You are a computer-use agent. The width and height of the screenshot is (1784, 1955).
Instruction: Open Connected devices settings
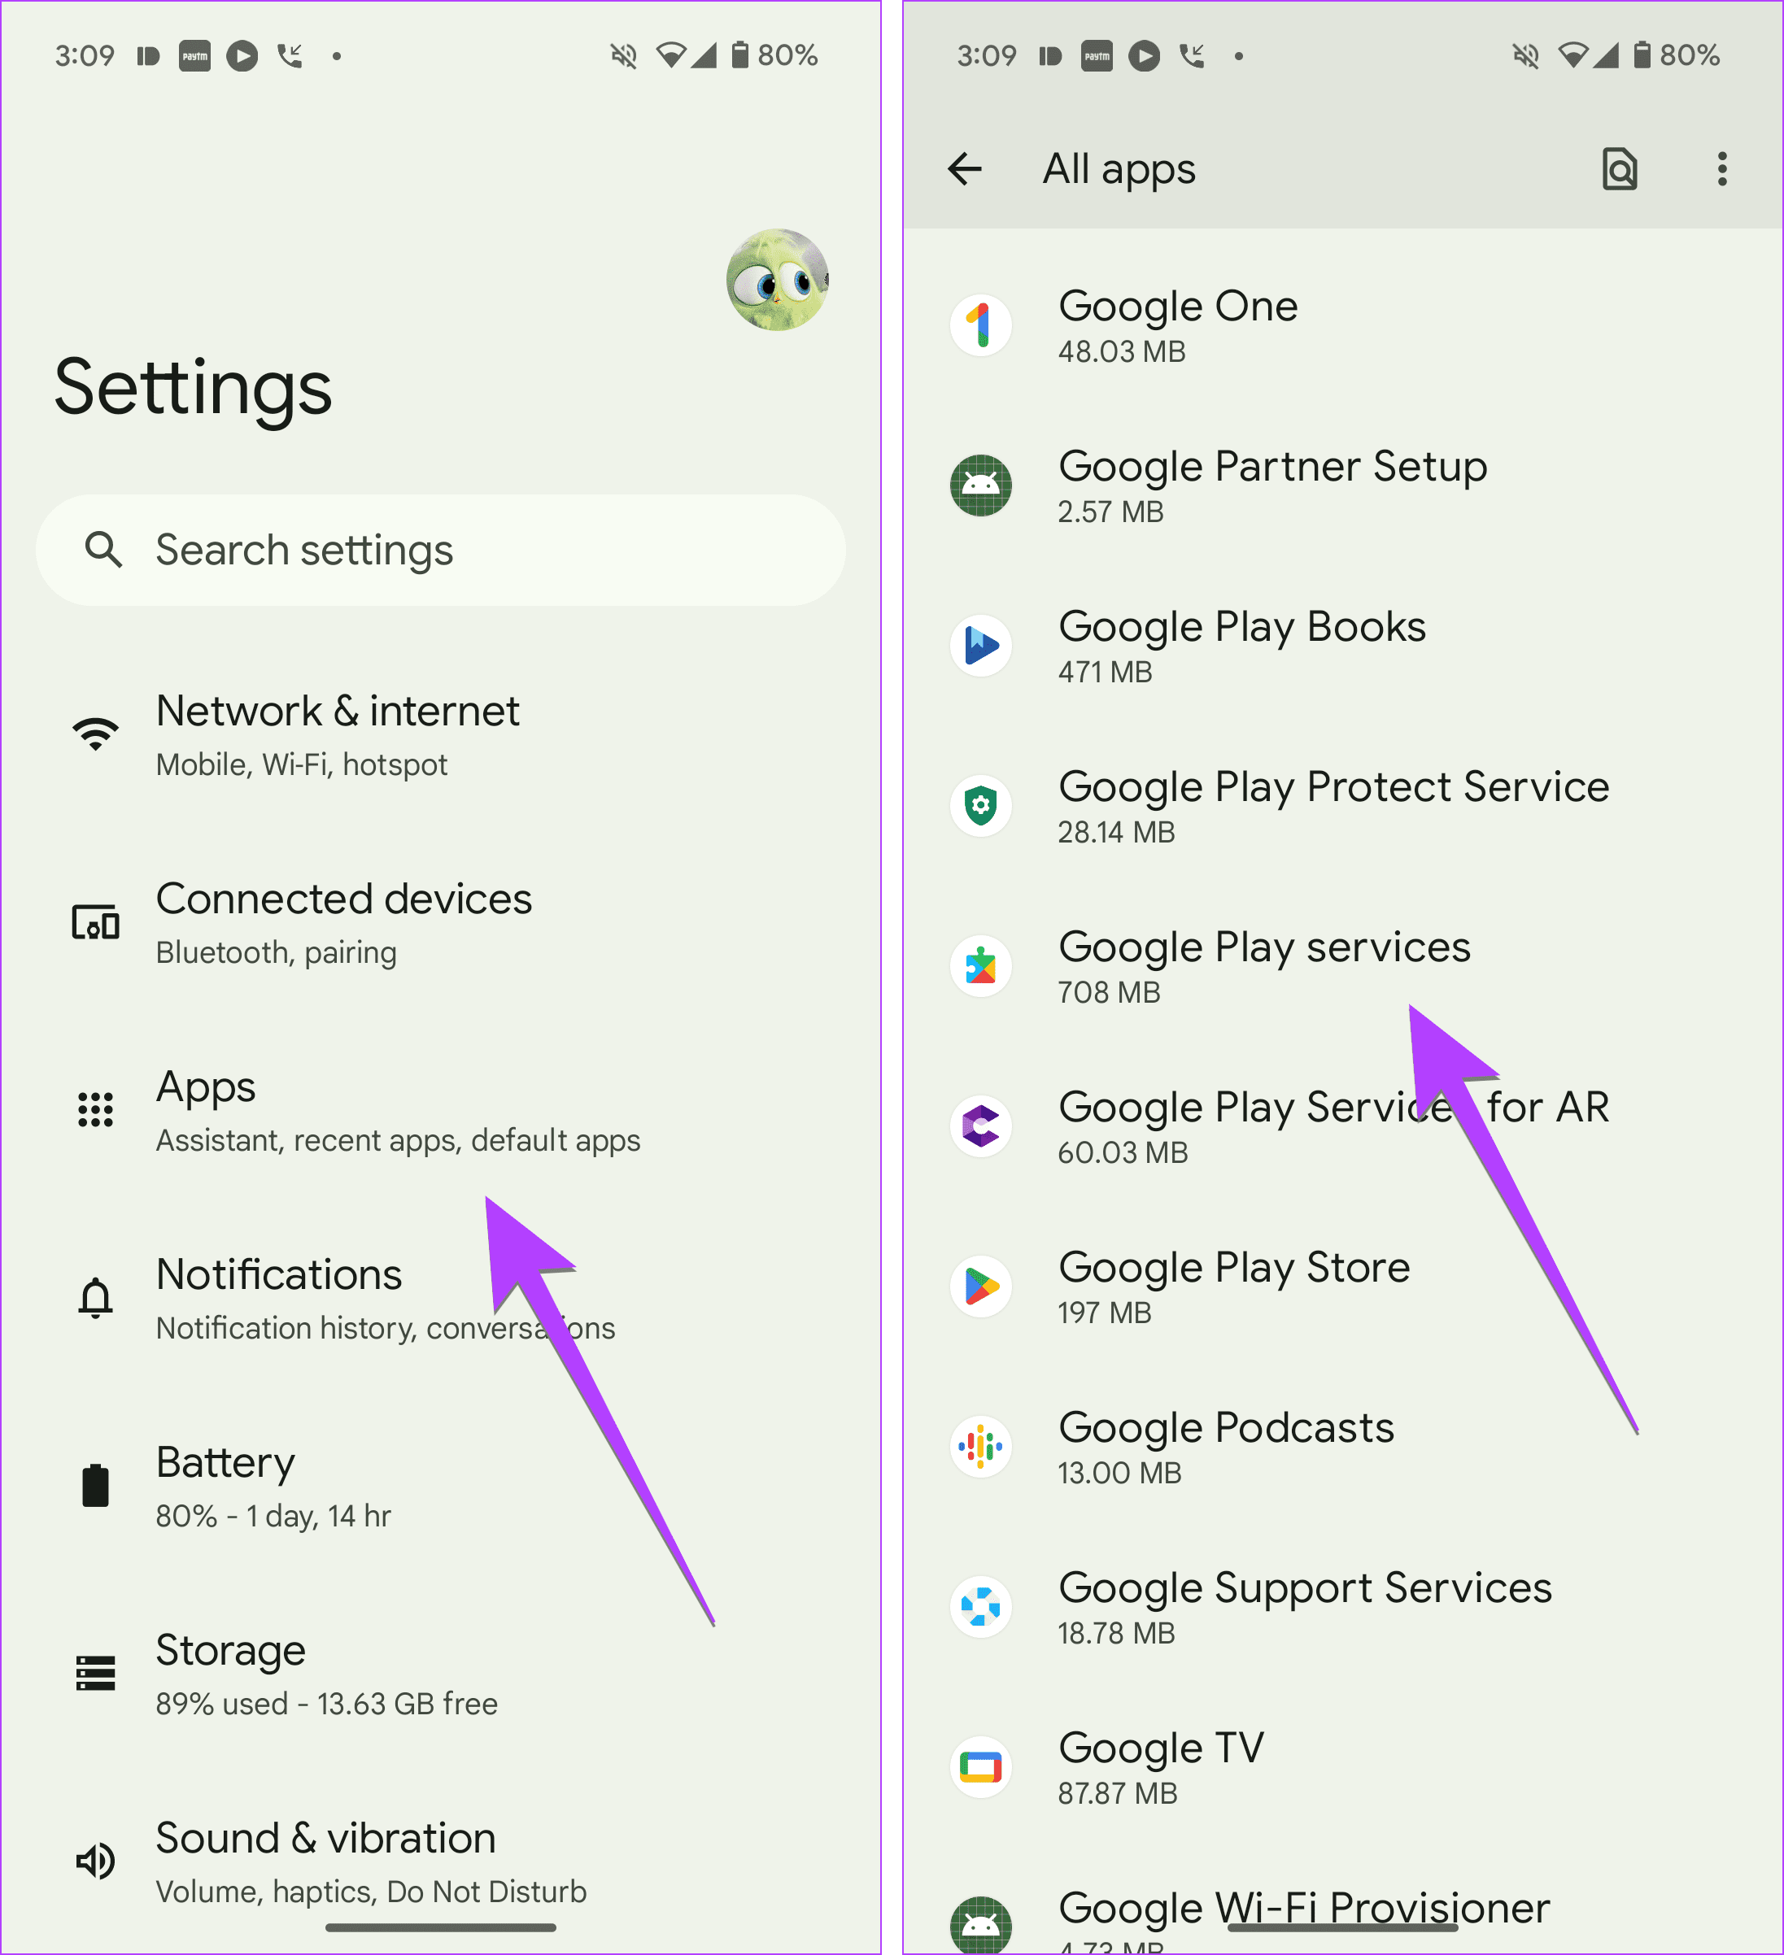point(343,922)
